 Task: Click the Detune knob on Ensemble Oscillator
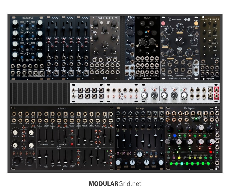pos(180,53)
